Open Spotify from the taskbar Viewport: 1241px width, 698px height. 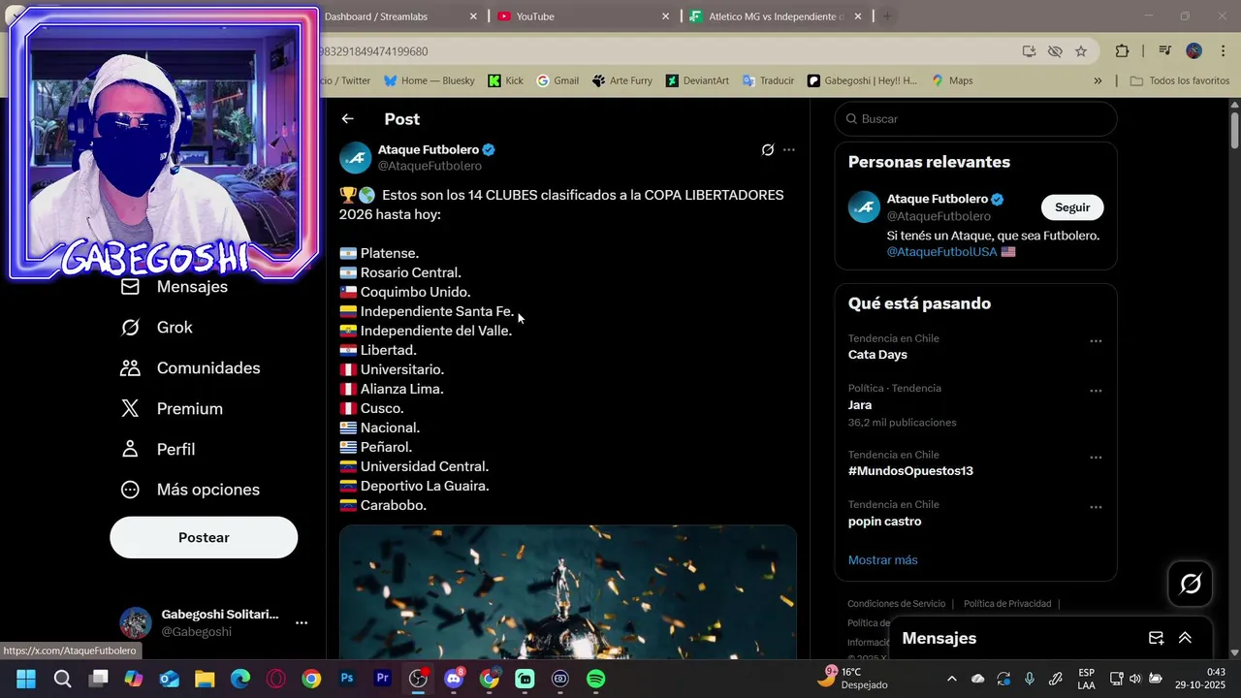pos(596,679)
